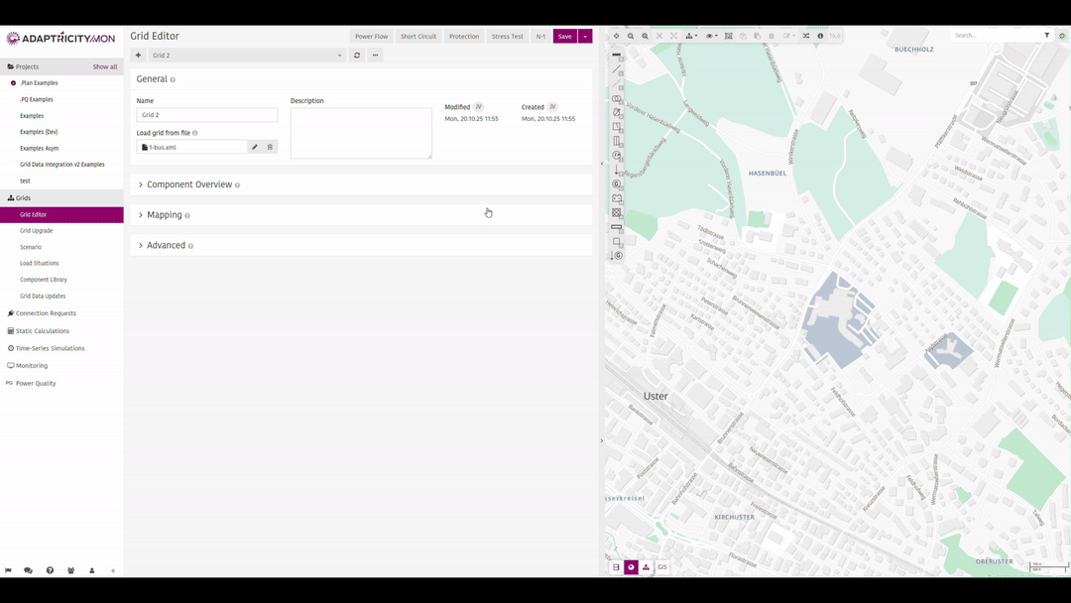Select the battery component tool
This screenshot has width=1071, height=603.
tap(617, 198)
